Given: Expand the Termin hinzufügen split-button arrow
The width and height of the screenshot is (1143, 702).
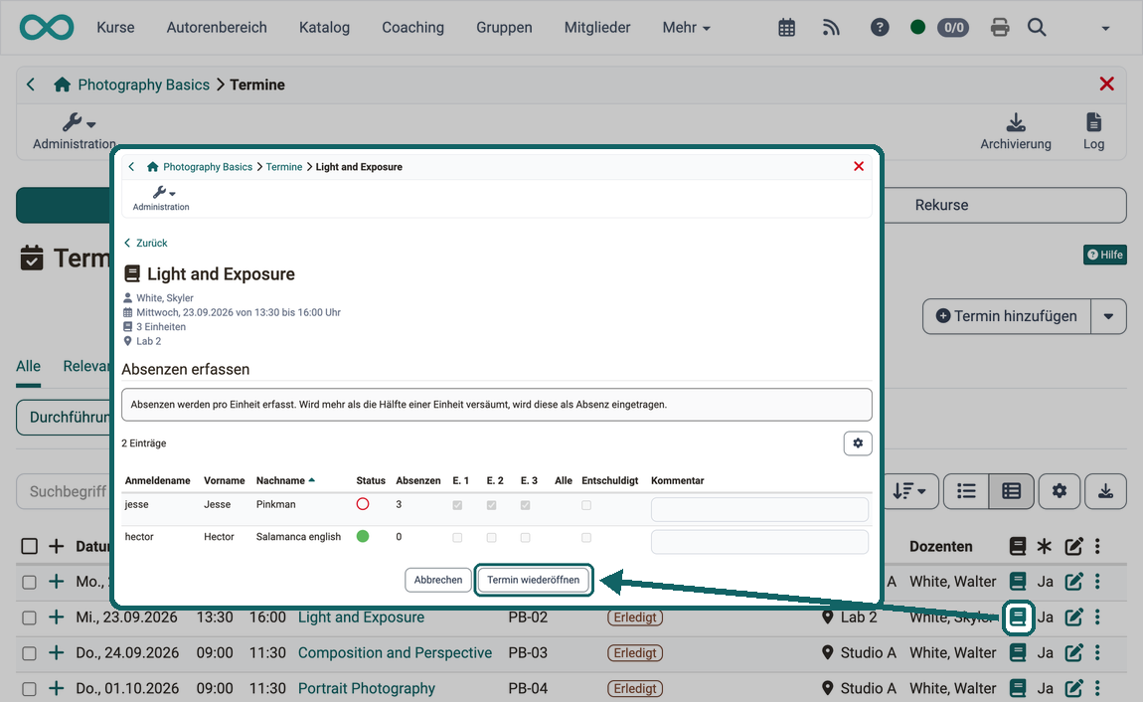Looking at the screenshot, I should (x=1109, y=316).
